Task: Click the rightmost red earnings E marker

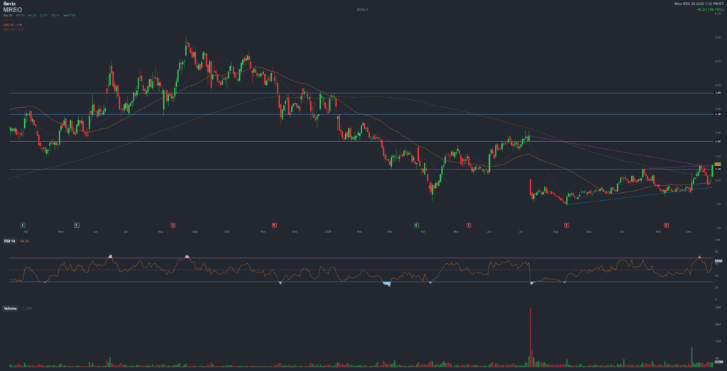Action: click(666, 224)
